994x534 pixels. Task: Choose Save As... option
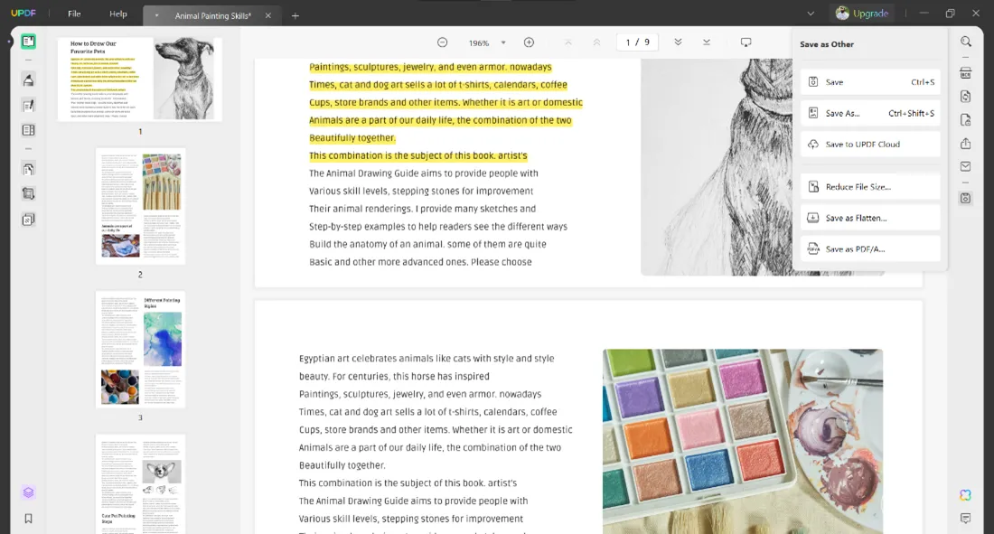pyautogui.click(x=869, y=113)
